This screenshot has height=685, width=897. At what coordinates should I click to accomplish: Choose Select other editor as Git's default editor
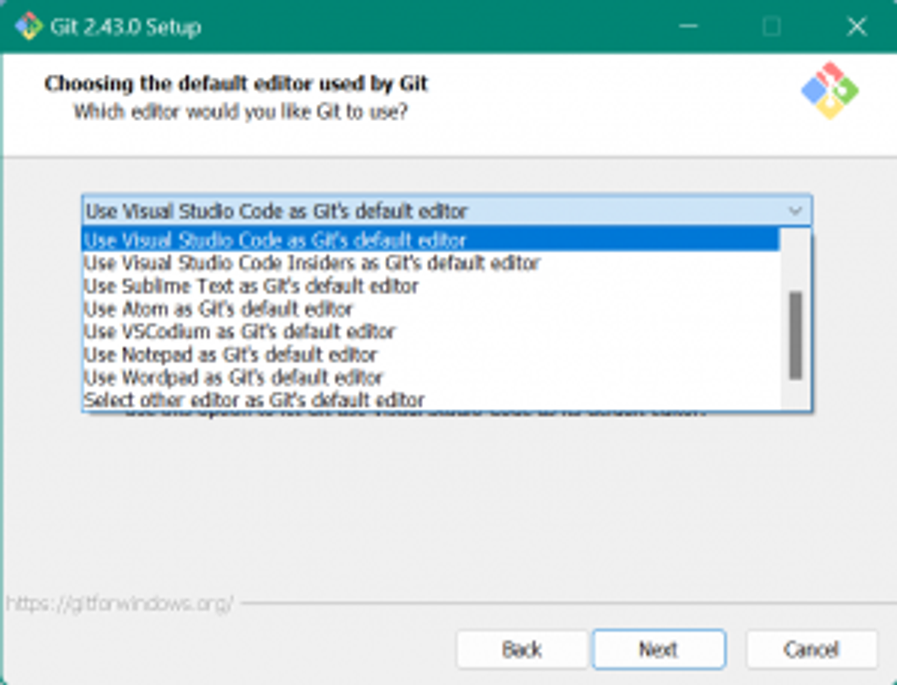tap(431, 400)
